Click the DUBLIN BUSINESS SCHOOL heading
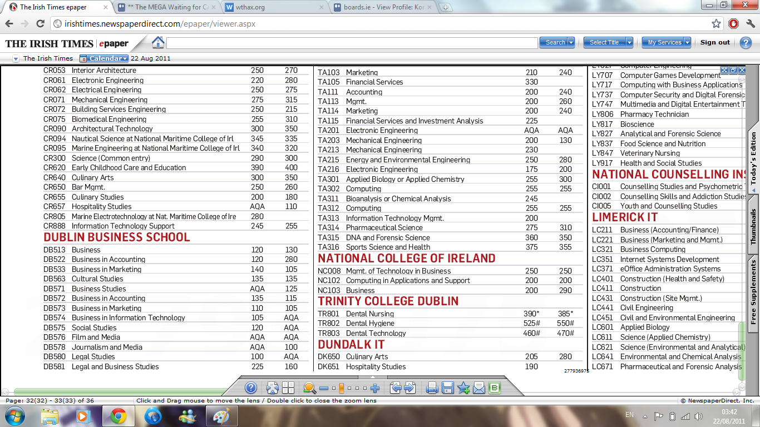This screenshot has height=427, width=760. 117,237
